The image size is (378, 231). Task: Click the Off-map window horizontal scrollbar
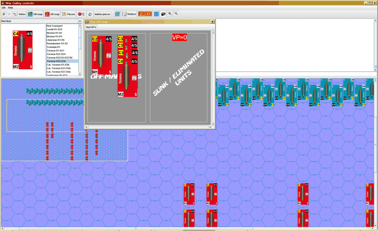pyautogui.click(x=148, y=127)
